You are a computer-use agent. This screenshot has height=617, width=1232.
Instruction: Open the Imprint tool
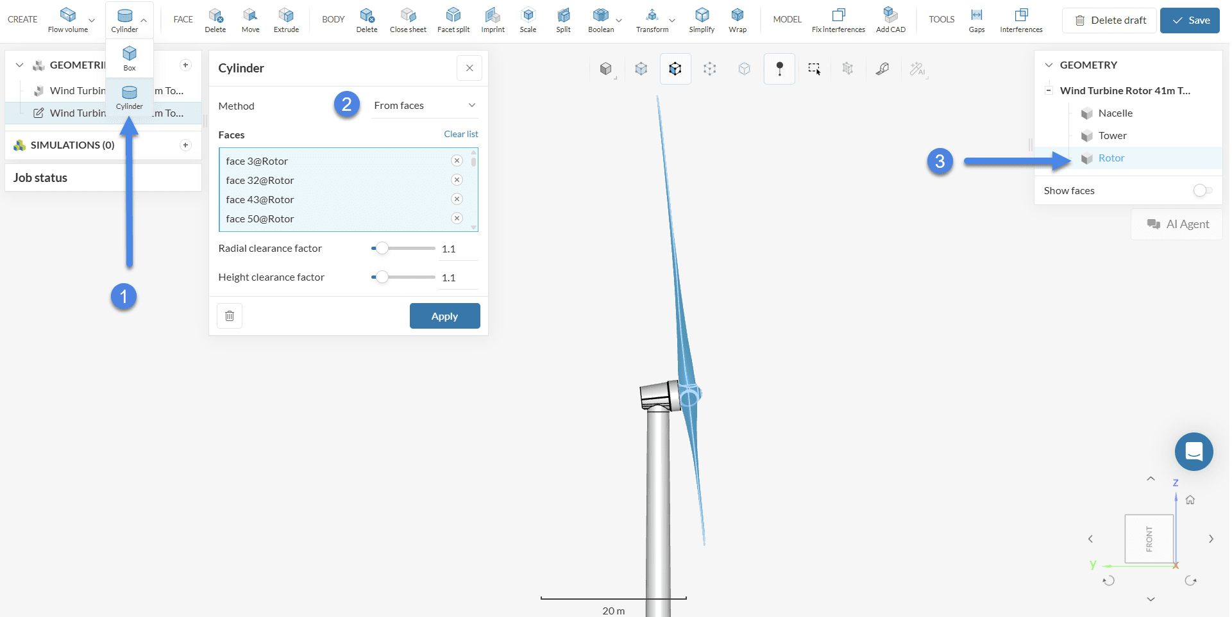click(493, 20)
